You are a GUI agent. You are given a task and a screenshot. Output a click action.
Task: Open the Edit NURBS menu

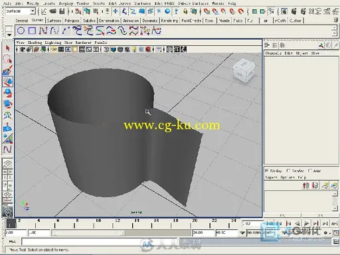pyautogui.click(x=165, y=3)
